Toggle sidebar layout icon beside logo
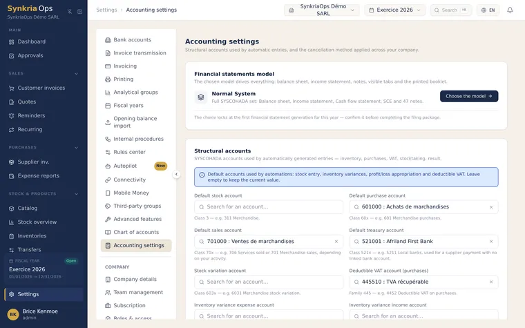525x328 pixels. point(79,11)
